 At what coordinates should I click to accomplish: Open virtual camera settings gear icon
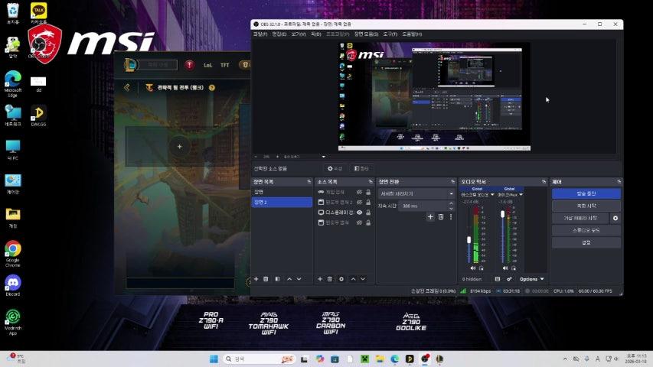pos(615,218)
